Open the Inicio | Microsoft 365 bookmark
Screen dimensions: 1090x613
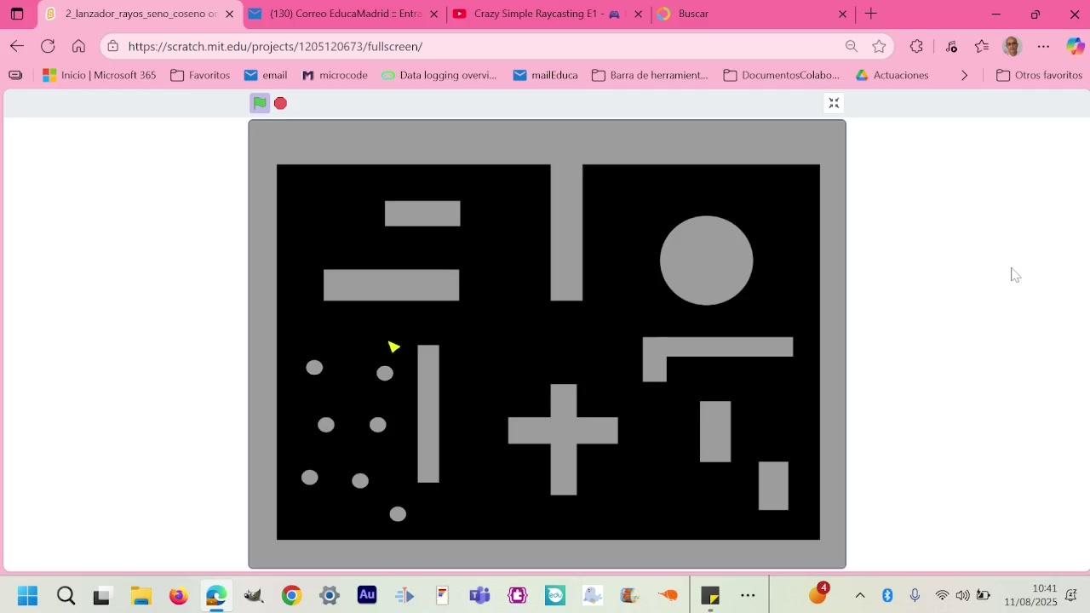click(100, 75)
